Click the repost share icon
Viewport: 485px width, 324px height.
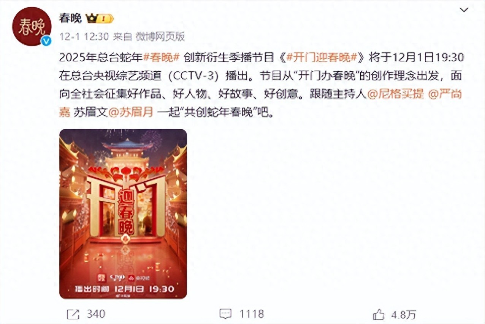click(73, 314)
